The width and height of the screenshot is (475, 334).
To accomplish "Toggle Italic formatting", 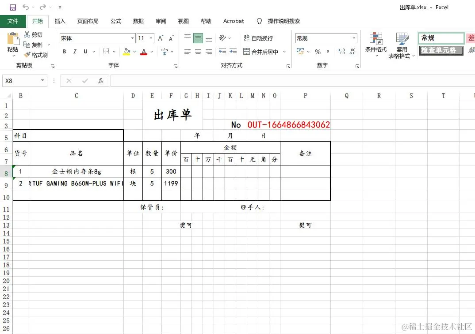I will coord(75,52).
